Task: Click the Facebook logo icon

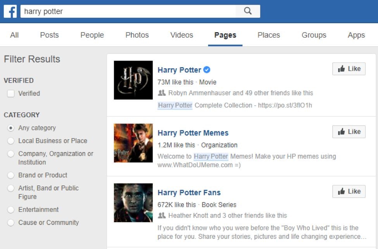Action: point(10,11)
